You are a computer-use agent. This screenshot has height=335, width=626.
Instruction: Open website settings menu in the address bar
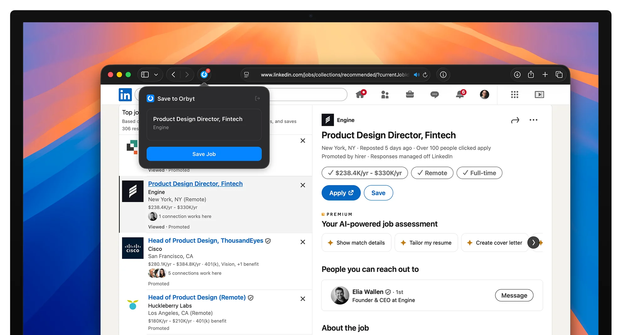pos(247,75)
